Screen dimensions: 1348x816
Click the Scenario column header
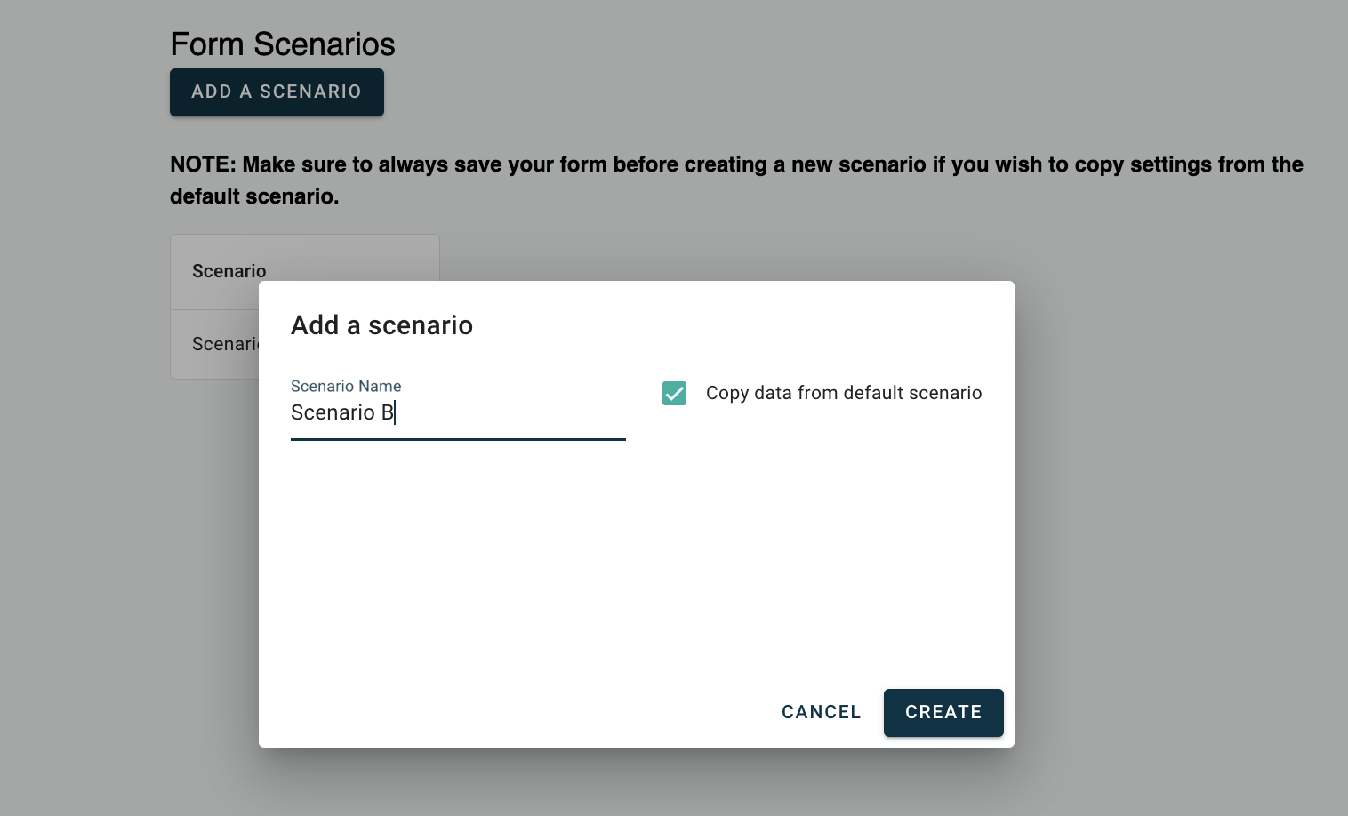(229, 271)
